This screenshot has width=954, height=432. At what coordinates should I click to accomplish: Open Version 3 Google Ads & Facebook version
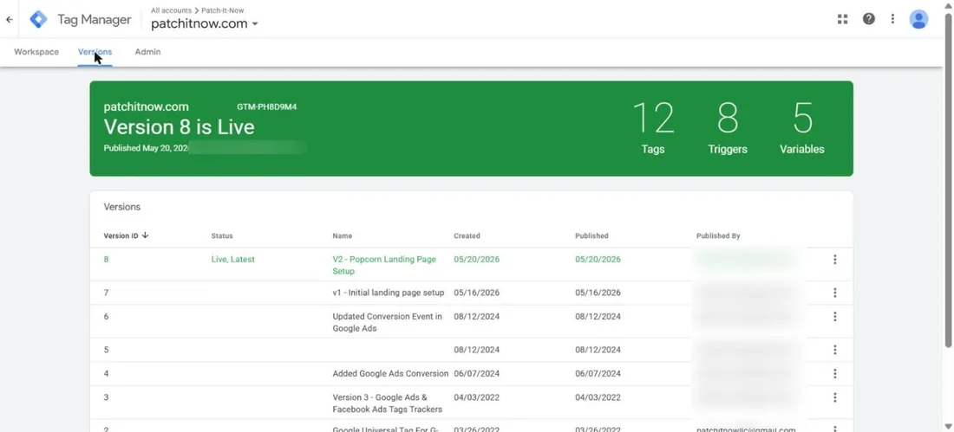pos(387,403)
